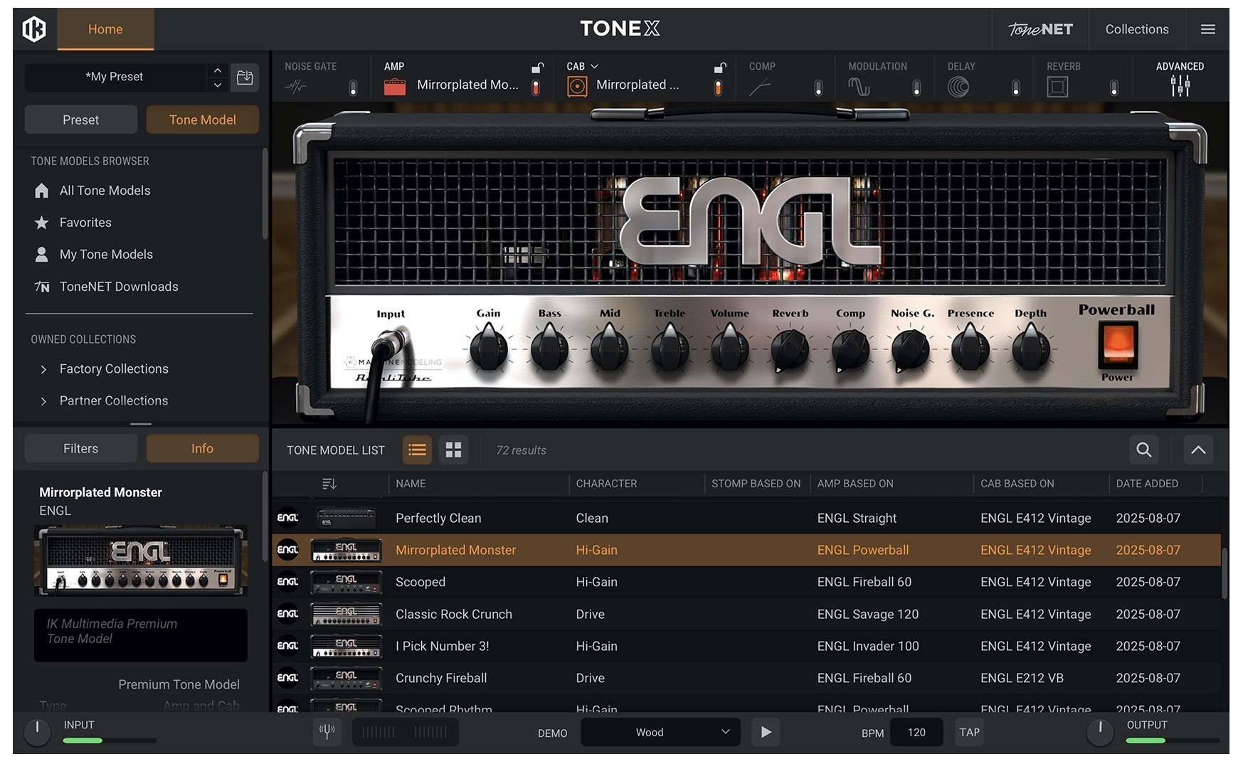Toggle the Noise Gate power switch
The image size is (1243, 764).
[x=353, y=87]
